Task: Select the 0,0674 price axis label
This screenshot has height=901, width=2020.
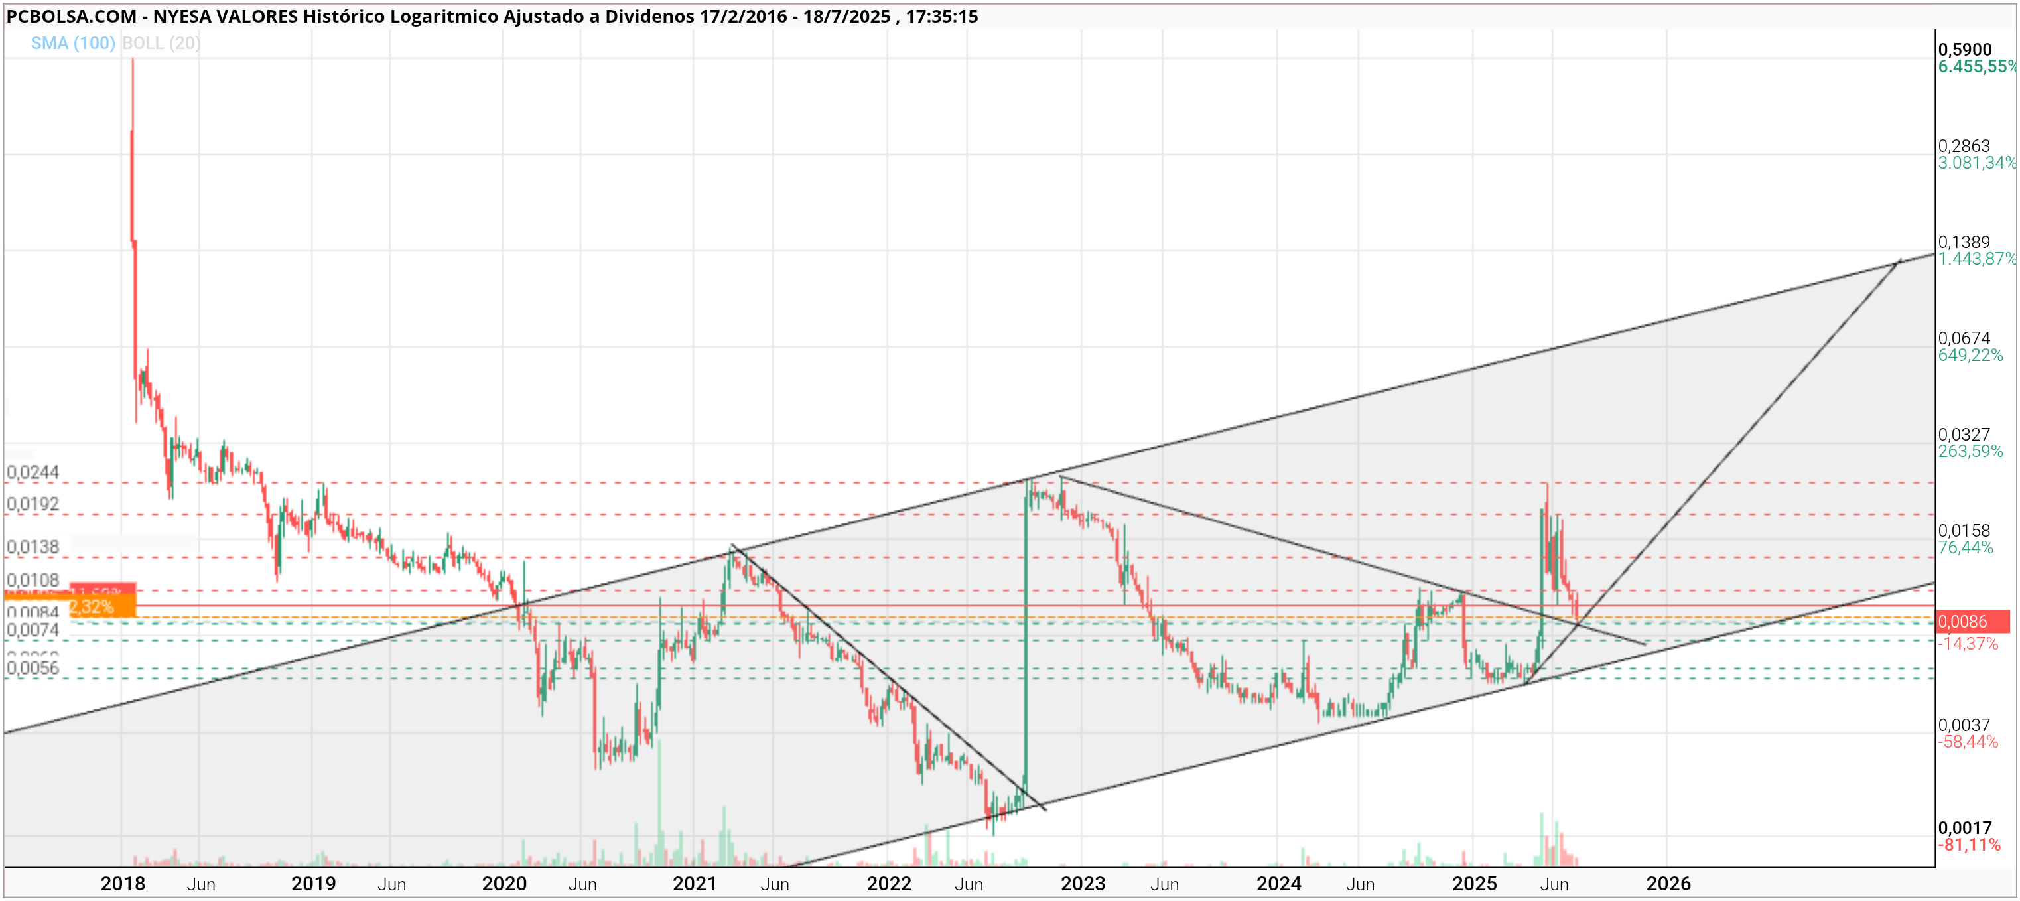Action: (x=1964, y=338)
